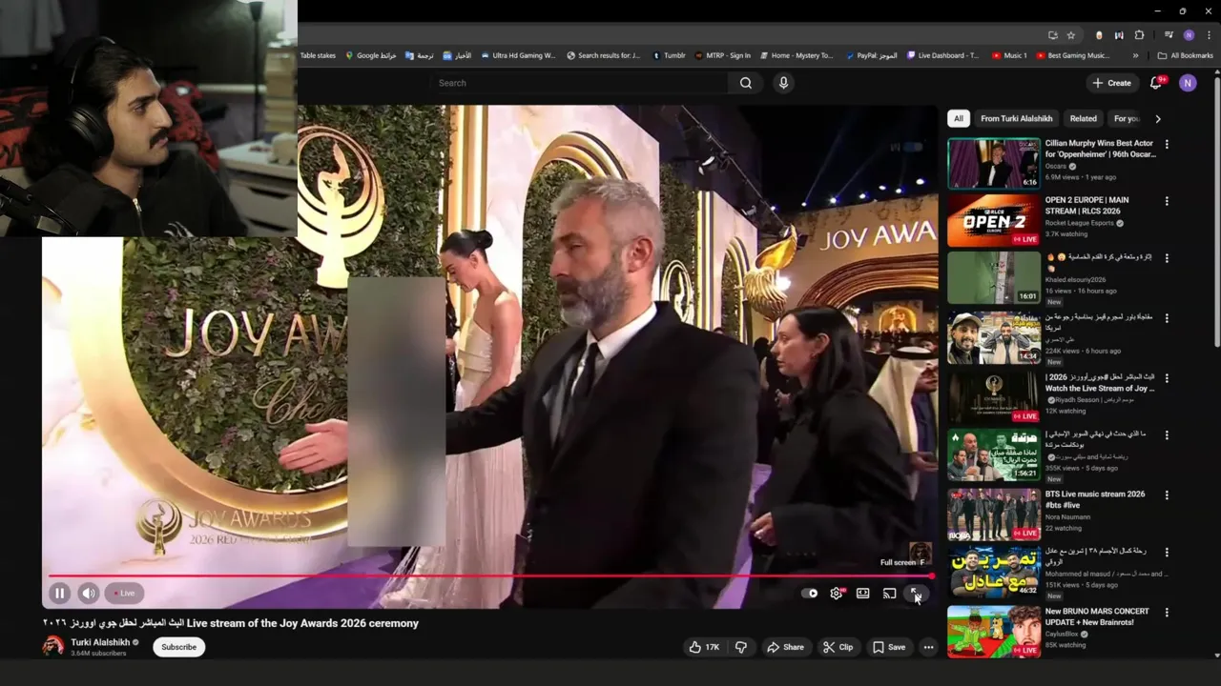Subscribe to Turki Alalshikh channel
This screenshot has height=686, width=1221.
pyautogui.click(x=178, y=647)
